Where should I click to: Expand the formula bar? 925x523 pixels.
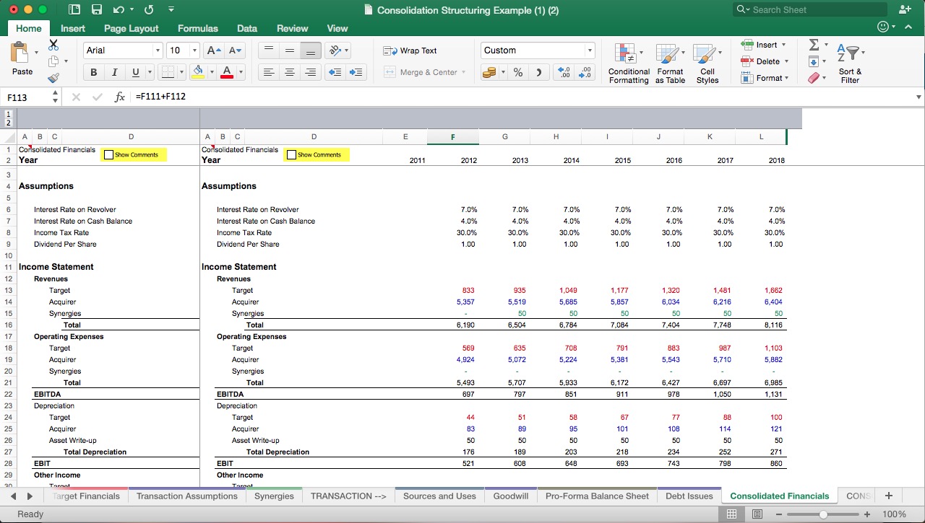point(918,97)
